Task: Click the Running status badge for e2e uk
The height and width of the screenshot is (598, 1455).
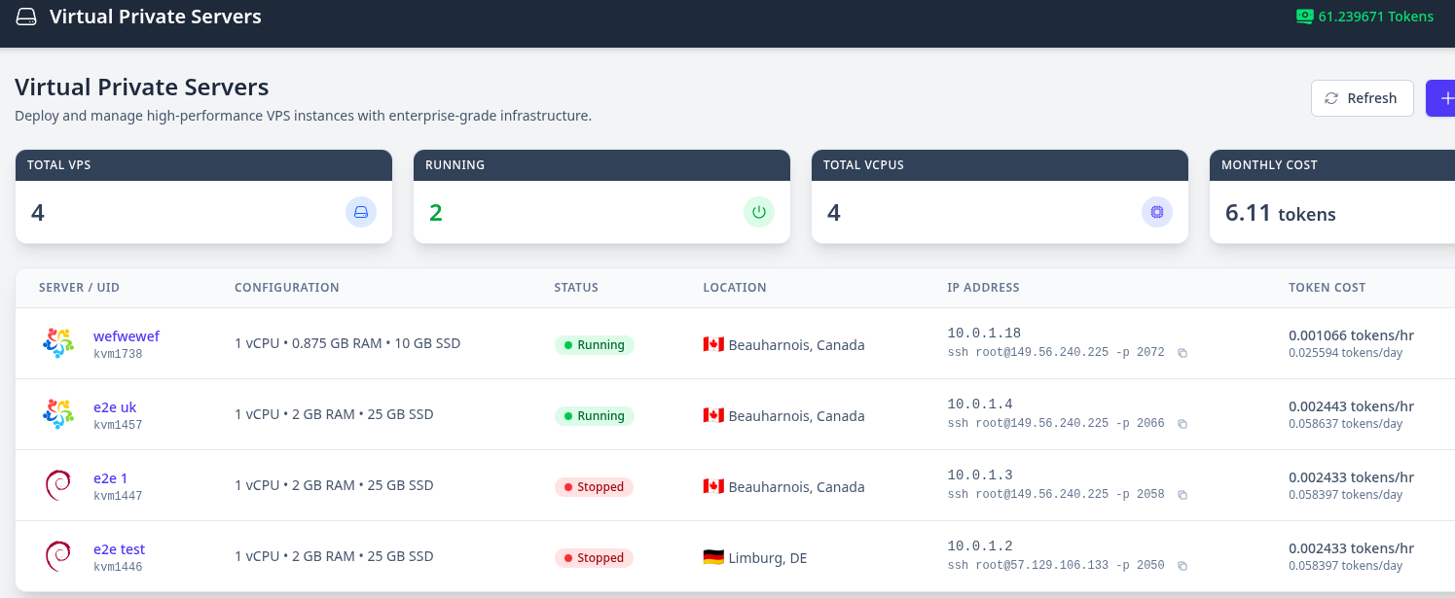Action: (x=594, y=416)
